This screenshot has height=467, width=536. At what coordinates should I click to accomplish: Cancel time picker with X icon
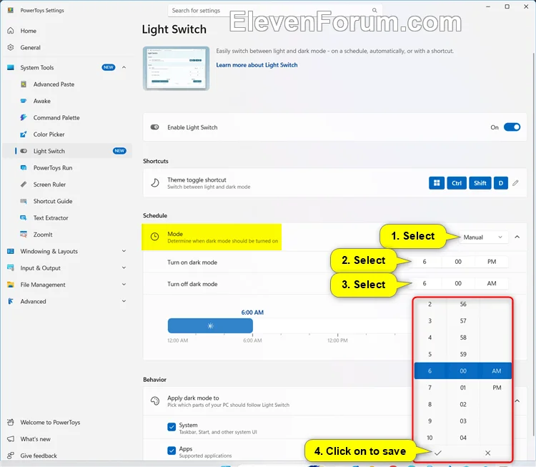[488, 453]
